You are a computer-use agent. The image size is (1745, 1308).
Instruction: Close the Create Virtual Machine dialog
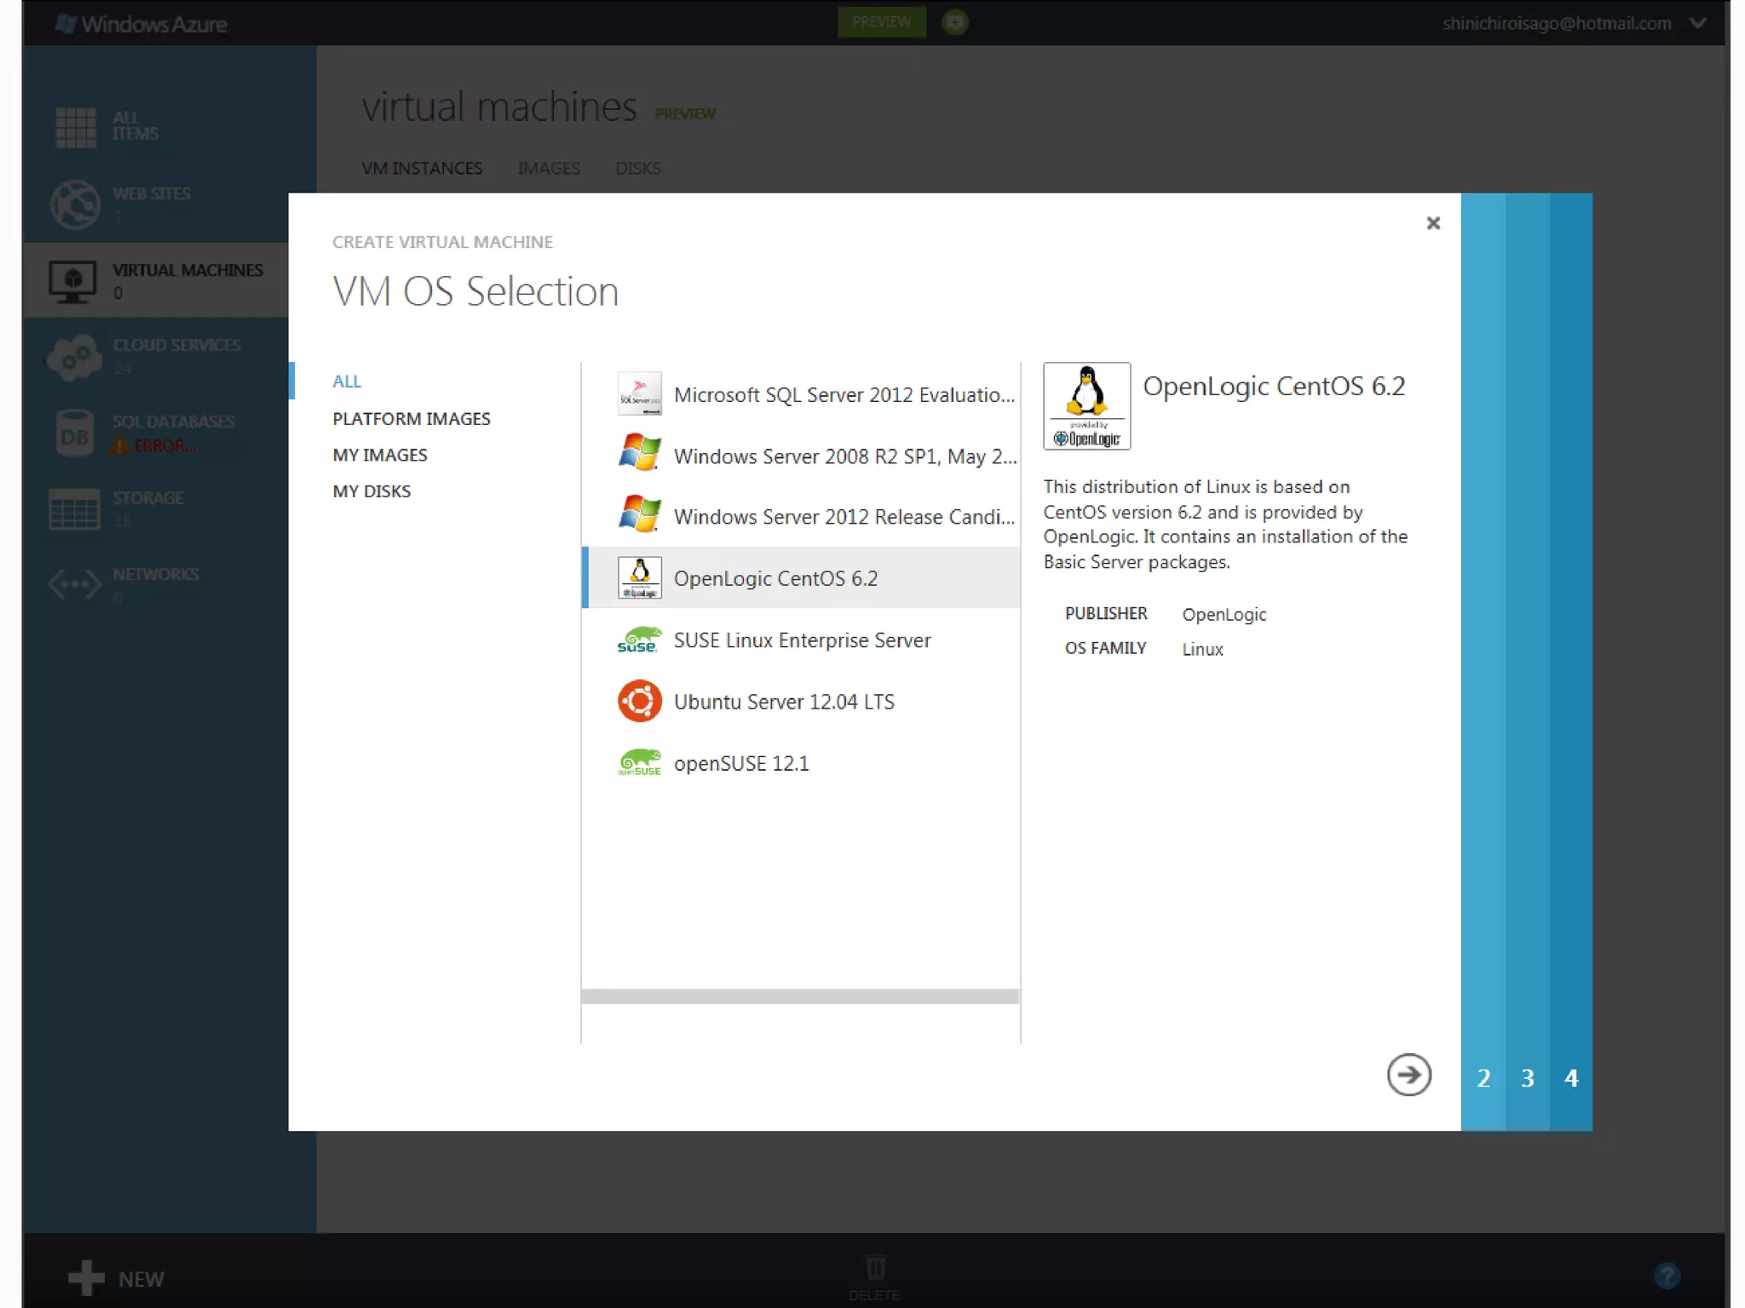(1433, 223)
